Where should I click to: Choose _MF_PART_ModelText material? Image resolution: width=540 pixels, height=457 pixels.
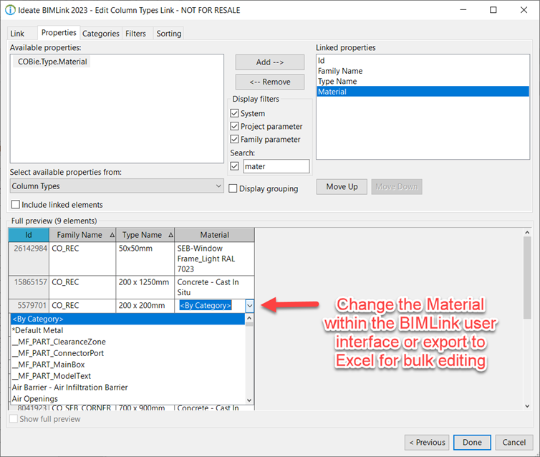127,376
